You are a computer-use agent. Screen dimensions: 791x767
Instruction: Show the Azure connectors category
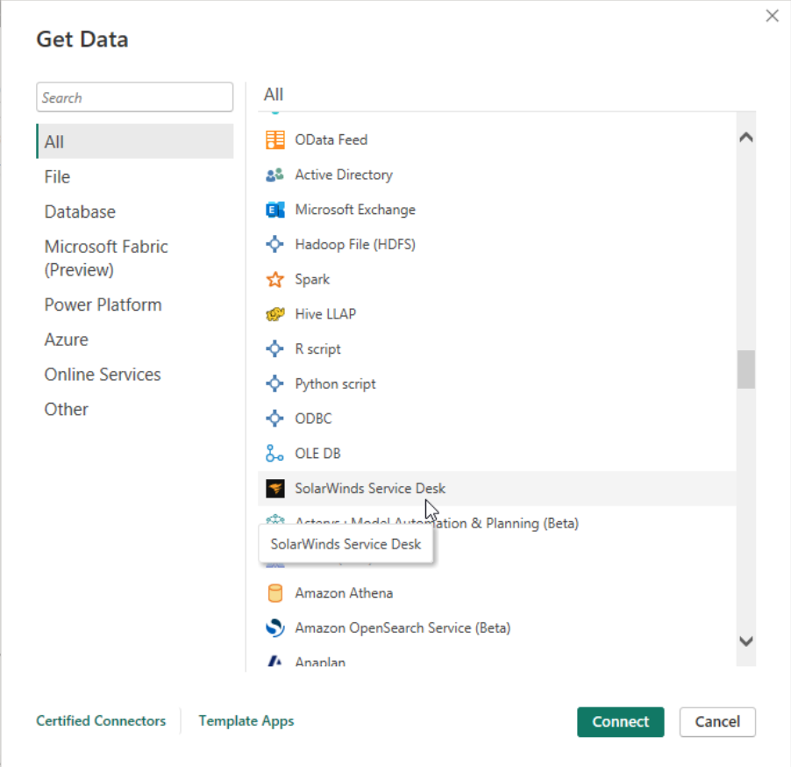(x=67, y=340)
